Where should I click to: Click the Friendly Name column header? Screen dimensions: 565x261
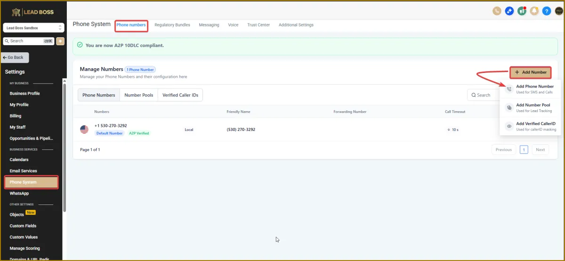(239, 112)
